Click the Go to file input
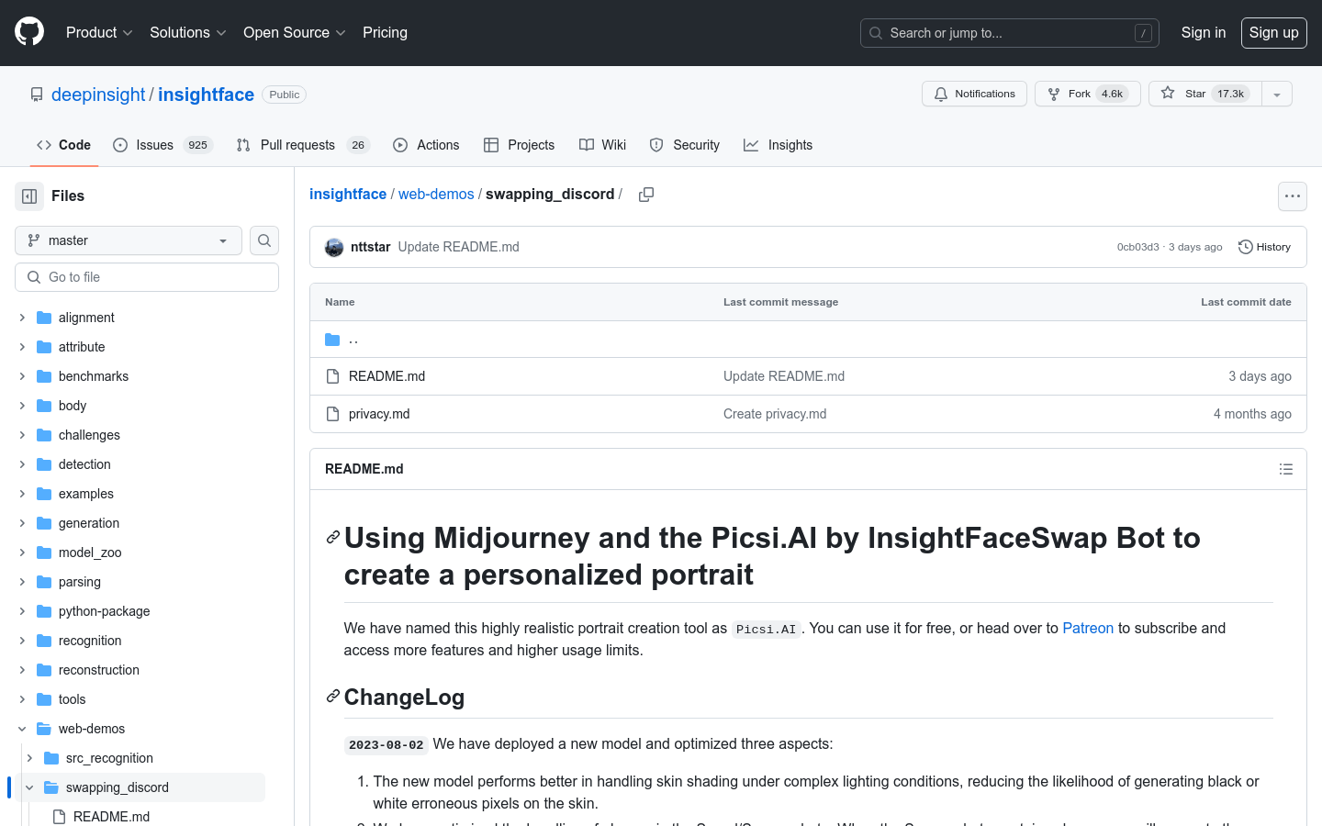 (x=147, y=277)
